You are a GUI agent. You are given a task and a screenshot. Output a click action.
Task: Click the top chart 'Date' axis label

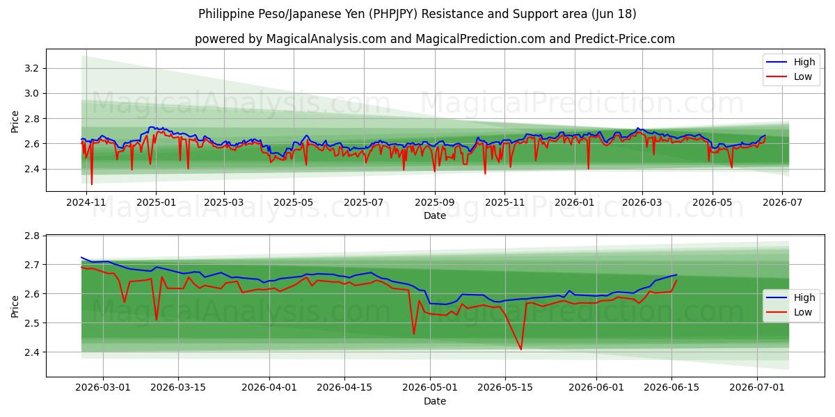point(435,216)
